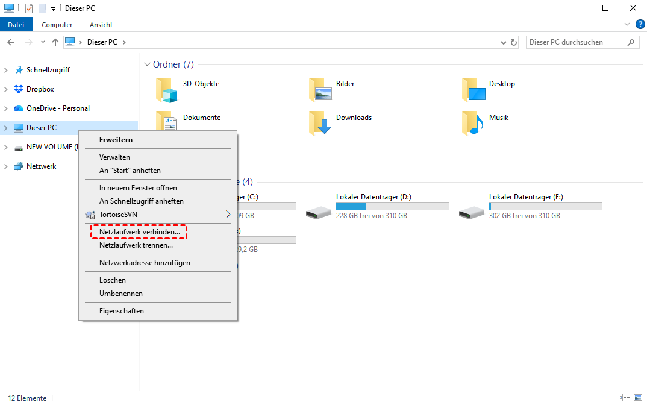
Task: Open the 3D-Objekte folder icon
Action: [167, 90]
